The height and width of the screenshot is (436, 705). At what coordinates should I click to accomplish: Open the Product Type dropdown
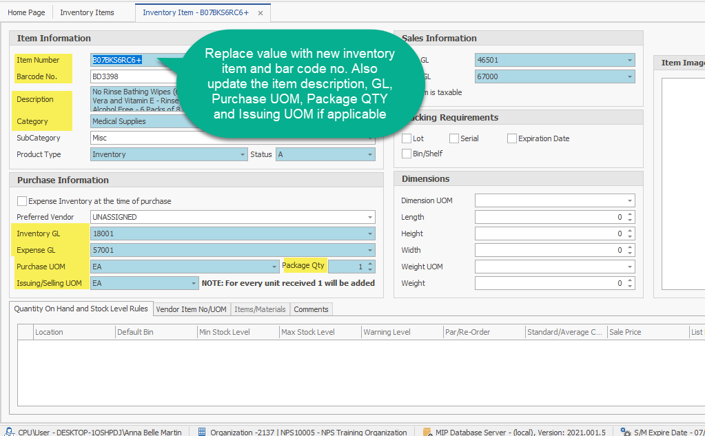[x=243, y=155]
